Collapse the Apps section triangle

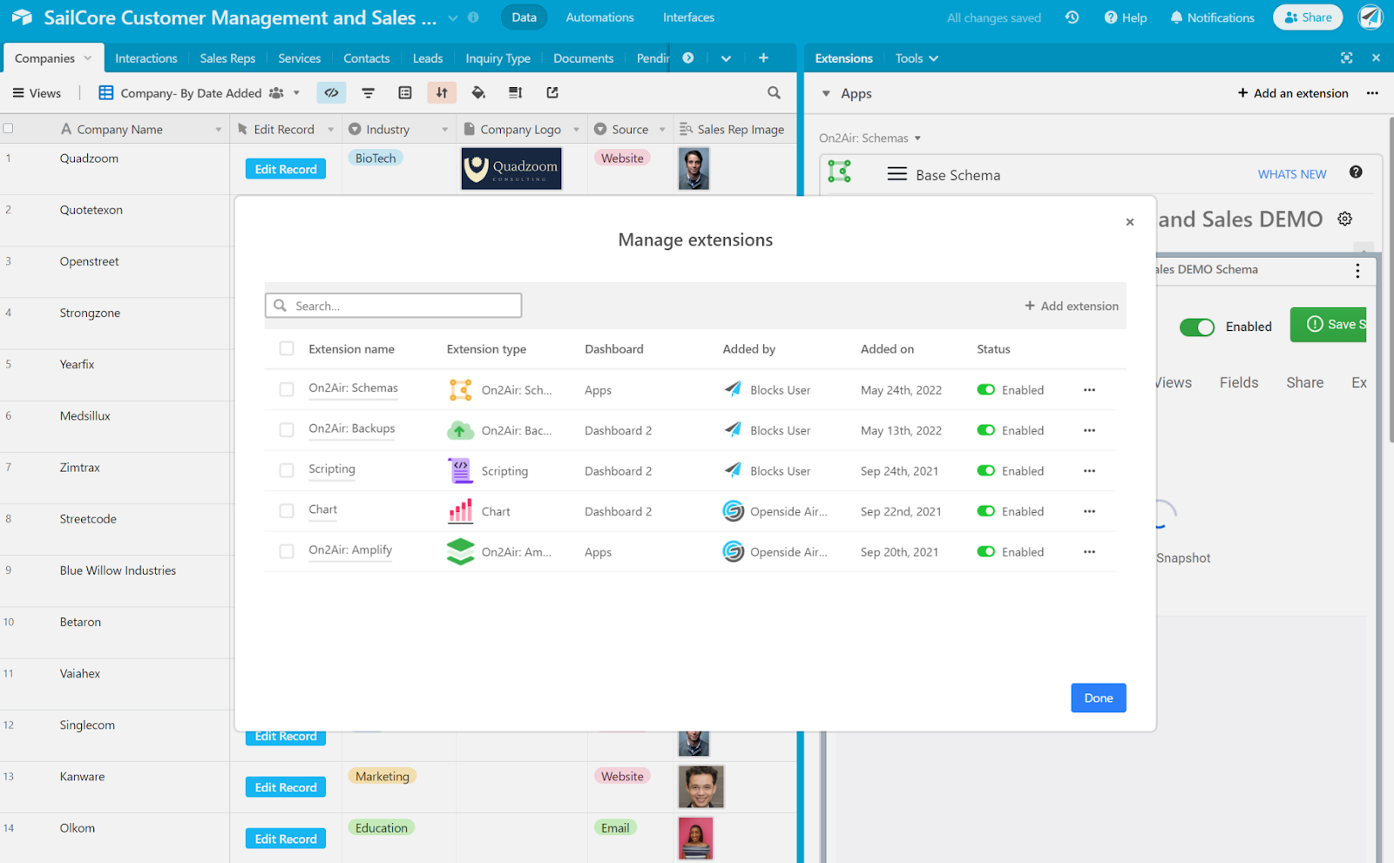point(826,94)
